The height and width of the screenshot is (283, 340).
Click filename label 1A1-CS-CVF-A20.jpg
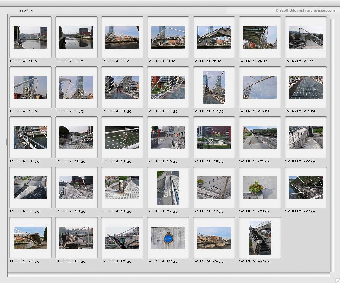coord(208,161)
